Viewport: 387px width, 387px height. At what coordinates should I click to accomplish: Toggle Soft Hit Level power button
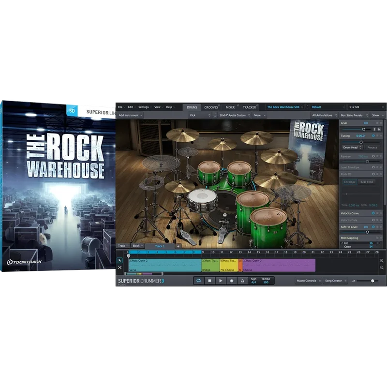(373, 226)
